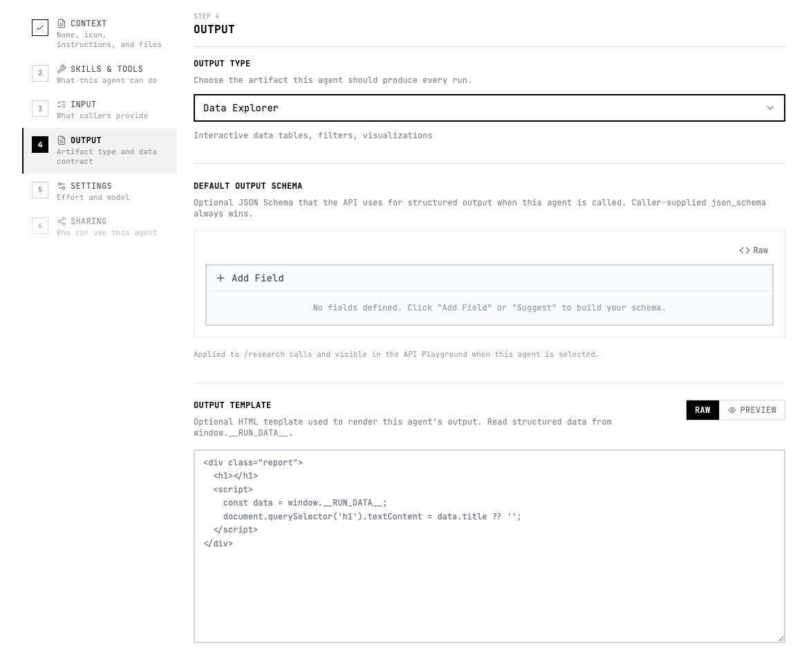This screenshot has height=657, width=802.
Task: Click the Sharing share icon
Action: point(62,221)
